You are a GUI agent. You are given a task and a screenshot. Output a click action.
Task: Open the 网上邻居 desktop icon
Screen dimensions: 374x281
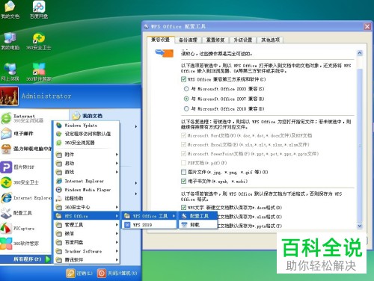[10, 72]
